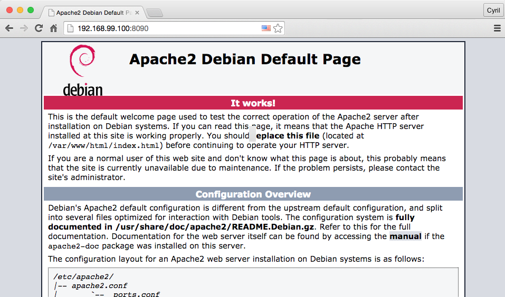Click the /var/www/html/index.html path text
505x297 pixels.
click(x=104, y=146)
